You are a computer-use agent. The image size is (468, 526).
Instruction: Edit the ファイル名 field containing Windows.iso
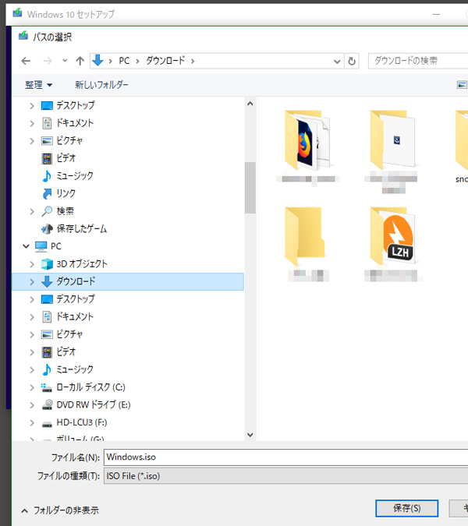(286, 457)
